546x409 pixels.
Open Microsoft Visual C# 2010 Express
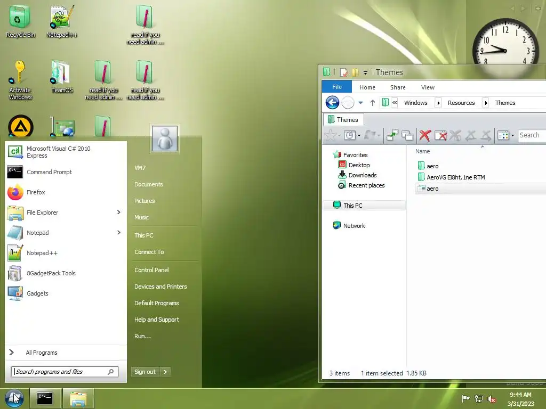(66, 152)
